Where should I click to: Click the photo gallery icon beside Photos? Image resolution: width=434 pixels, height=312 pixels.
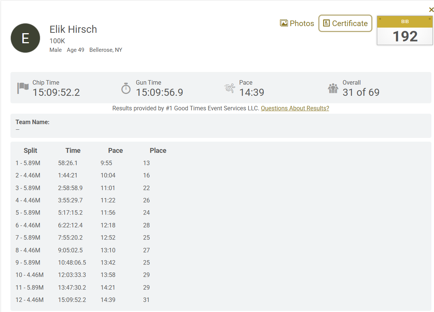[x=284, y=23]
